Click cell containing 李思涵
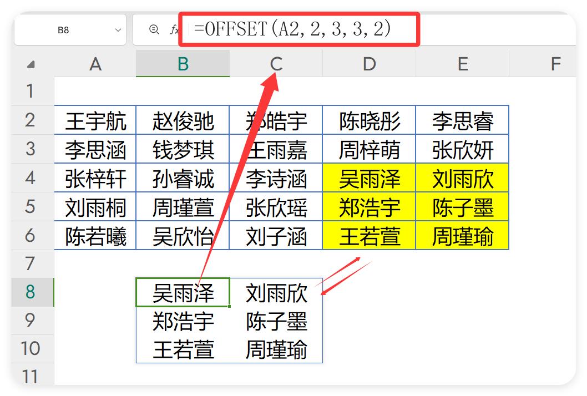This screenshot has height=396, width=587. 95,149
